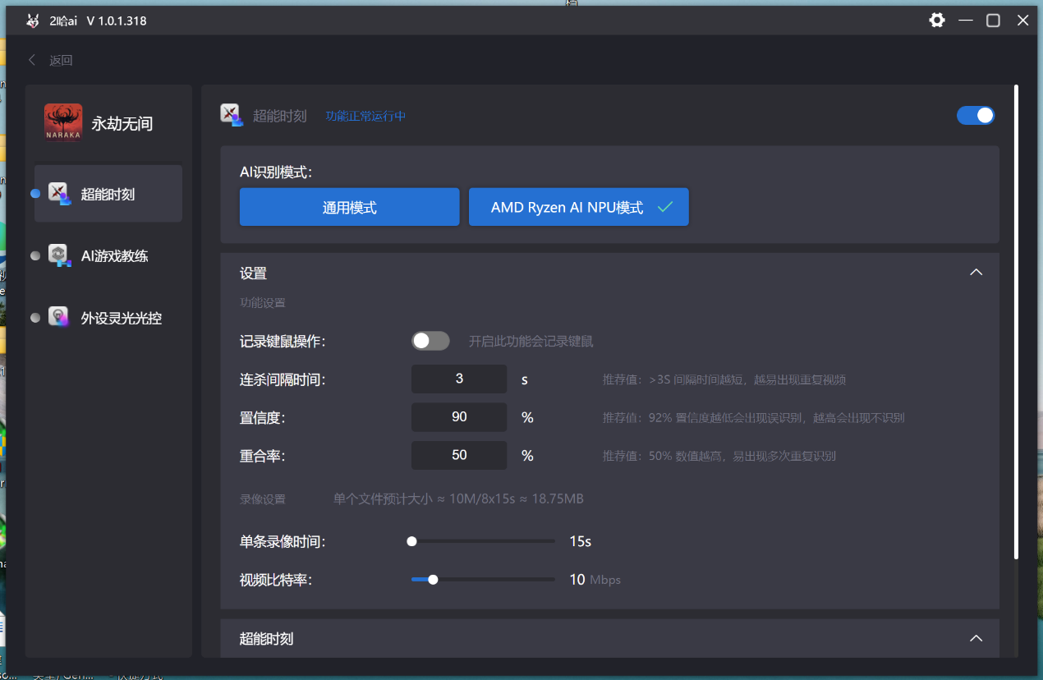The width and height of the screenshot is (1043, 680).
Task: Click the 返回 back link
Action: pyautogui.click(x=61, y=60)
